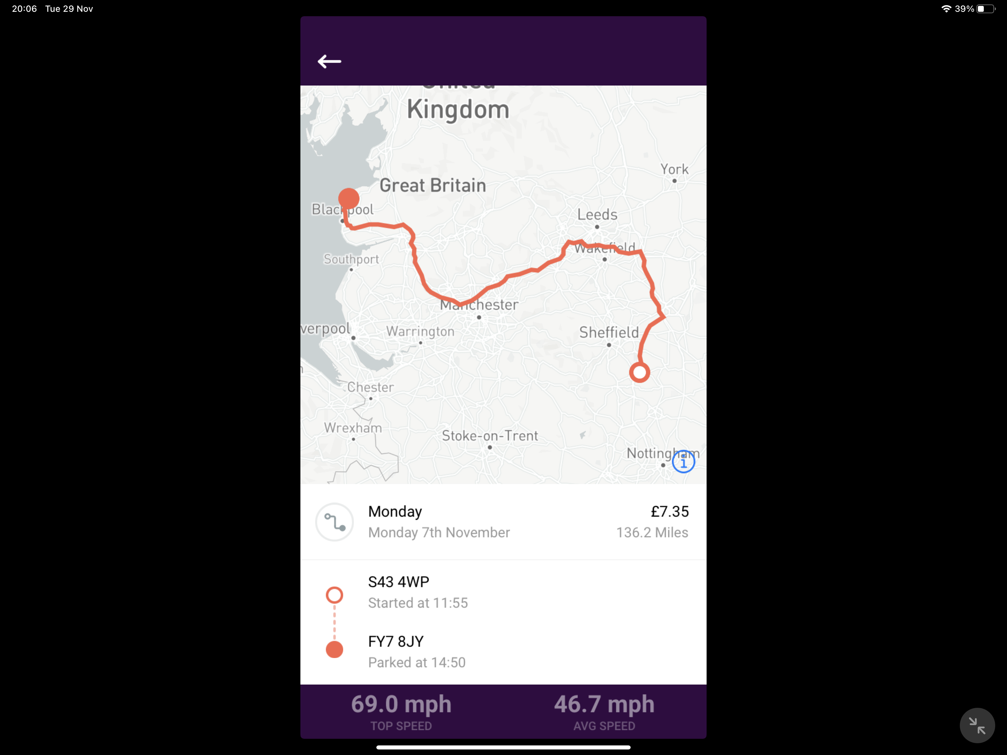This screenshot has width=1007, height=755.
Task: Tap the filled trip end marker near Blackpool
Action: (x=349, y=199)
